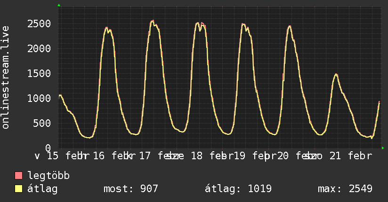Image resolution: width=388 pixels, height=202 pixels.
Task: Click the green arrow at x-axis end
Action: point(383,148)
